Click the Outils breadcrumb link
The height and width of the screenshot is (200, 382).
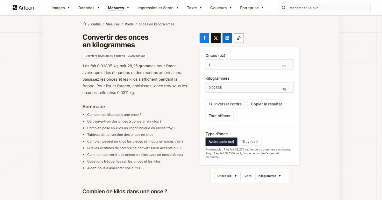point(96,24)
